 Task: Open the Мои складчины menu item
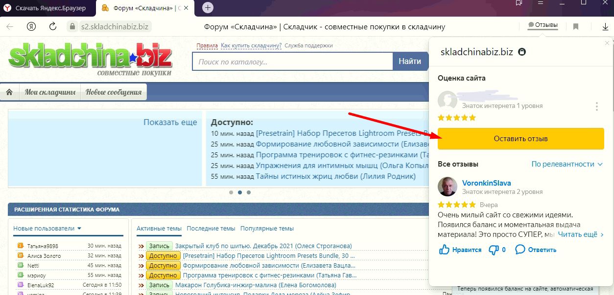pyautogui.click(x=50, y=92)
